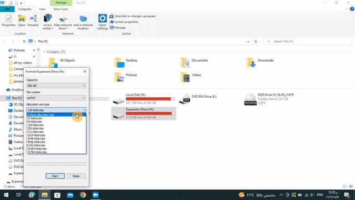Select Expansion Drive (H:) in the drive list

[144, 113]
